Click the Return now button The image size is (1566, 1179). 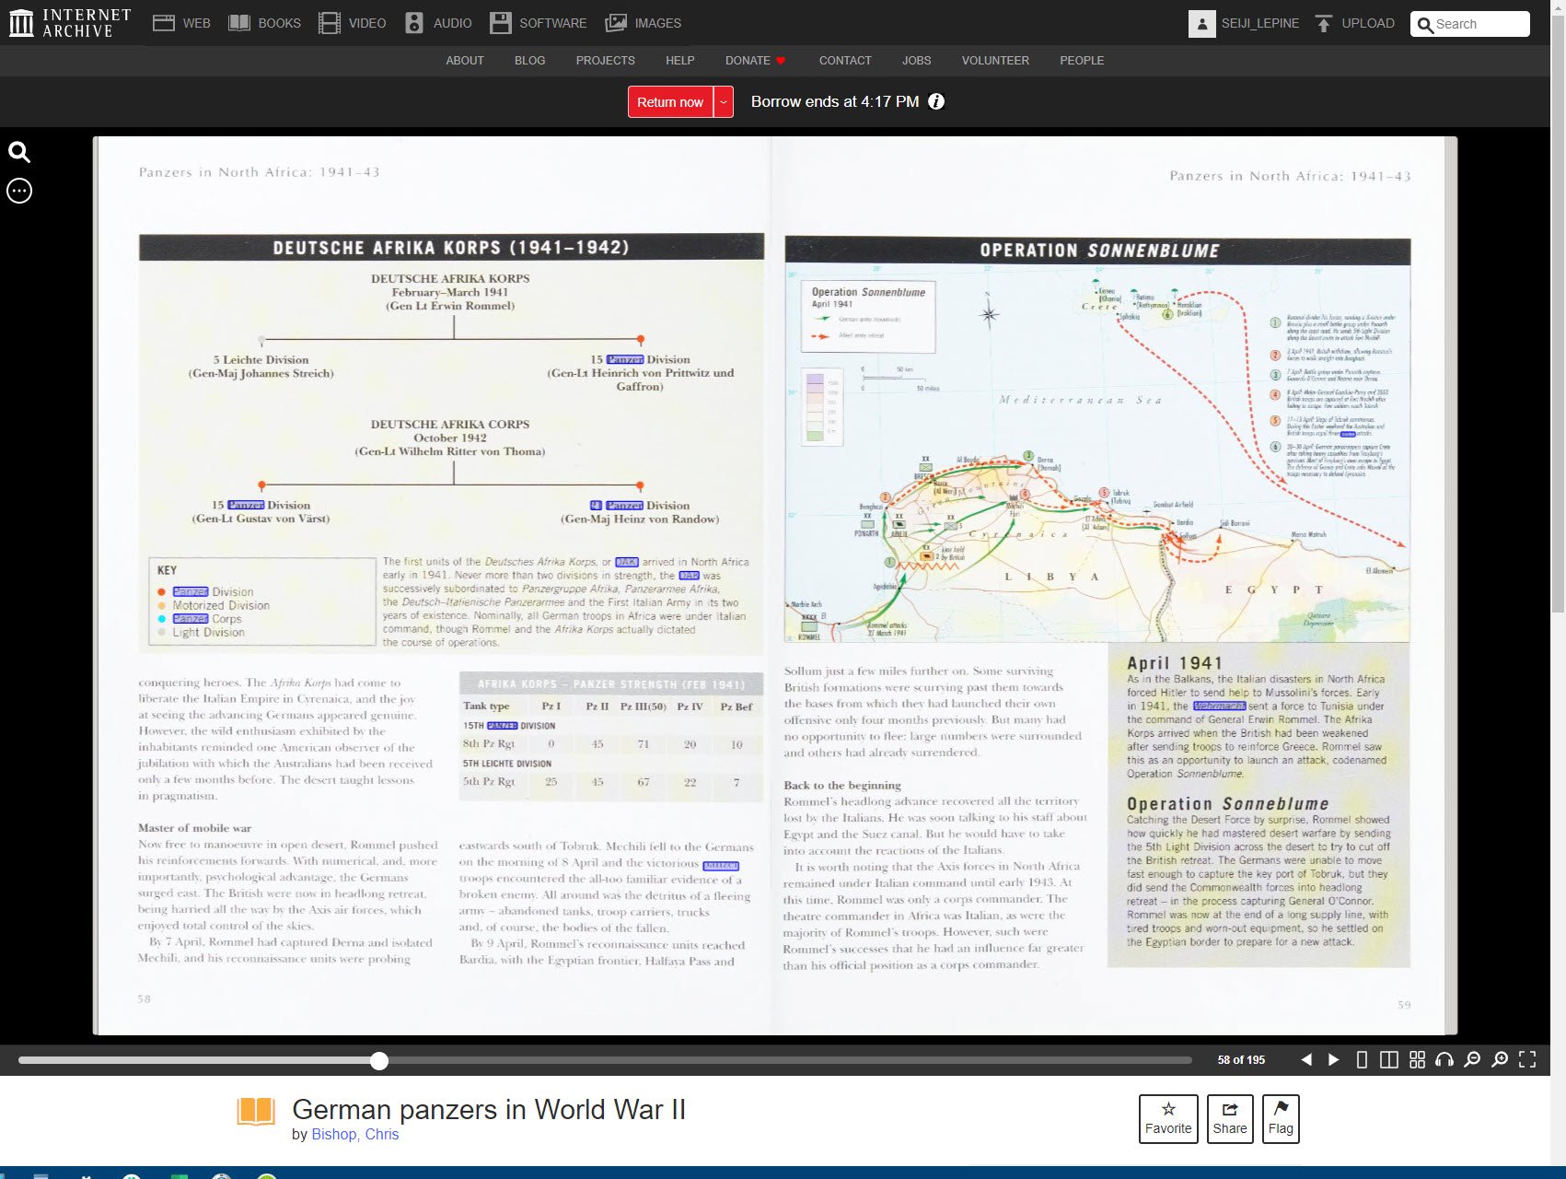point(670,102)
